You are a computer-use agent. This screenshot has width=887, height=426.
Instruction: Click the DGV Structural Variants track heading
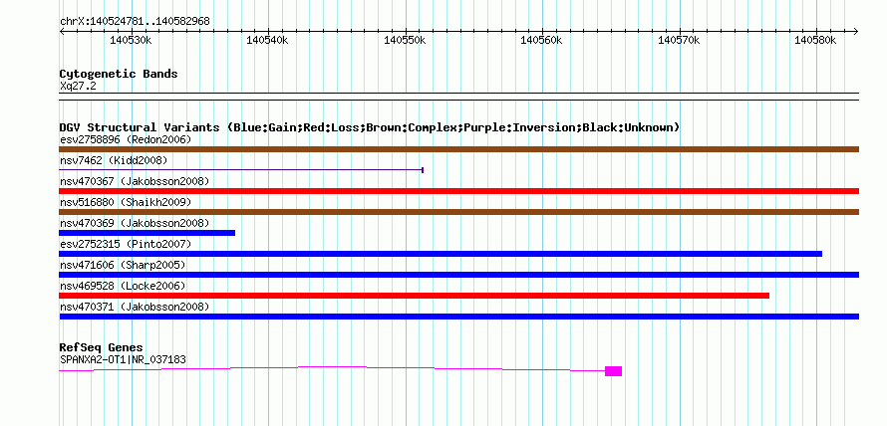[370, 127]
